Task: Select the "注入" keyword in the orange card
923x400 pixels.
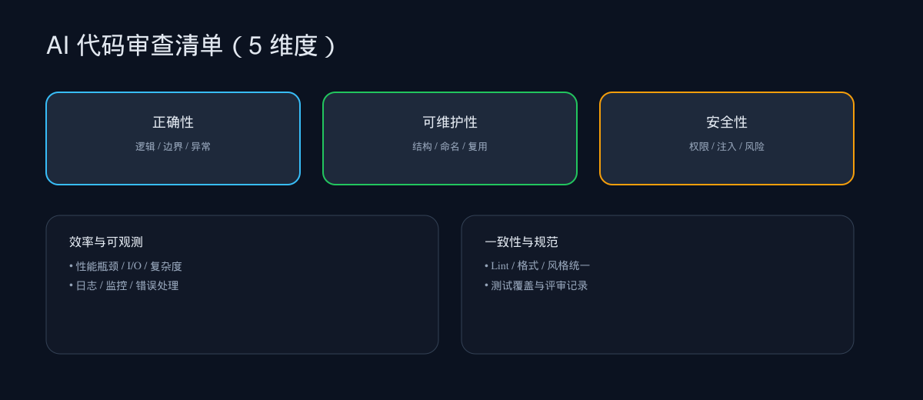Action: (x=727, y=147)
